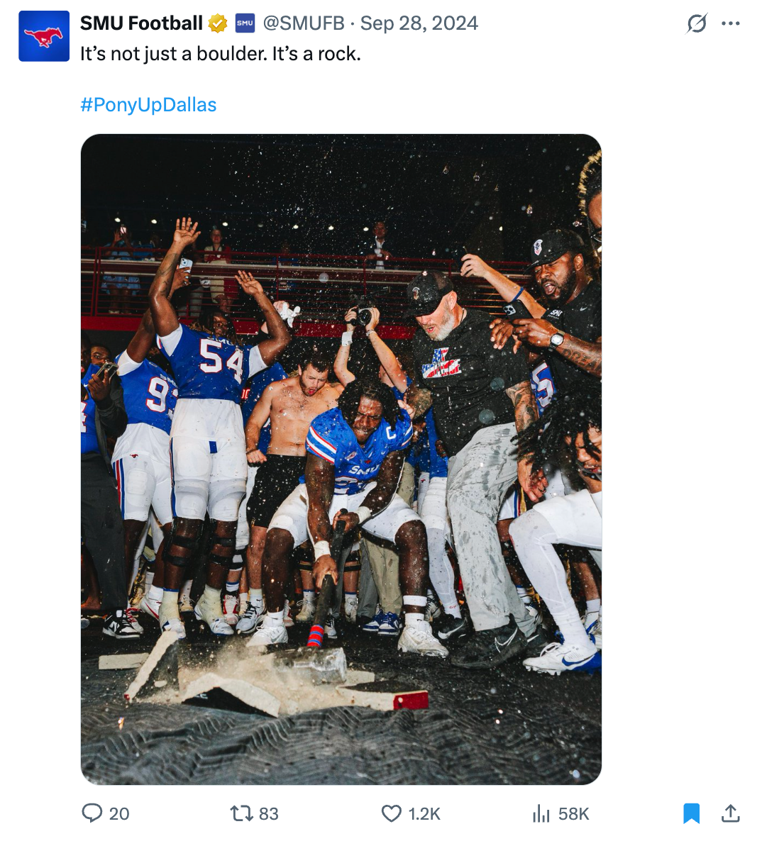Open Grok explain icon for post
The image size is (762, 841).
[697, 23]
